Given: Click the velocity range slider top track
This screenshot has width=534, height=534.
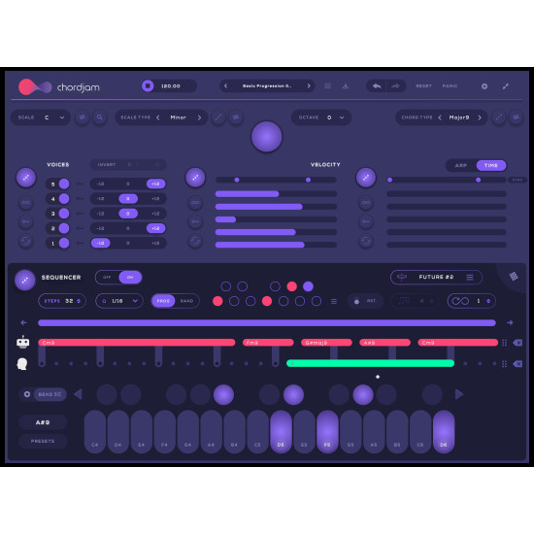Looking at the screenshot, I should 276,180.
